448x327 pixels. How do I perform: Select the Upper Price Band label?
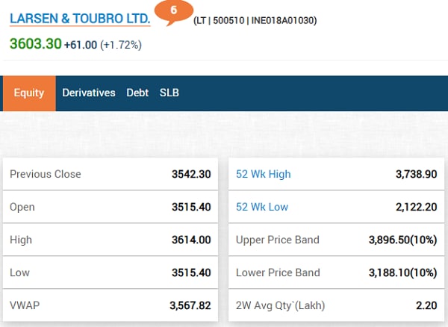[x=278, y=240]
